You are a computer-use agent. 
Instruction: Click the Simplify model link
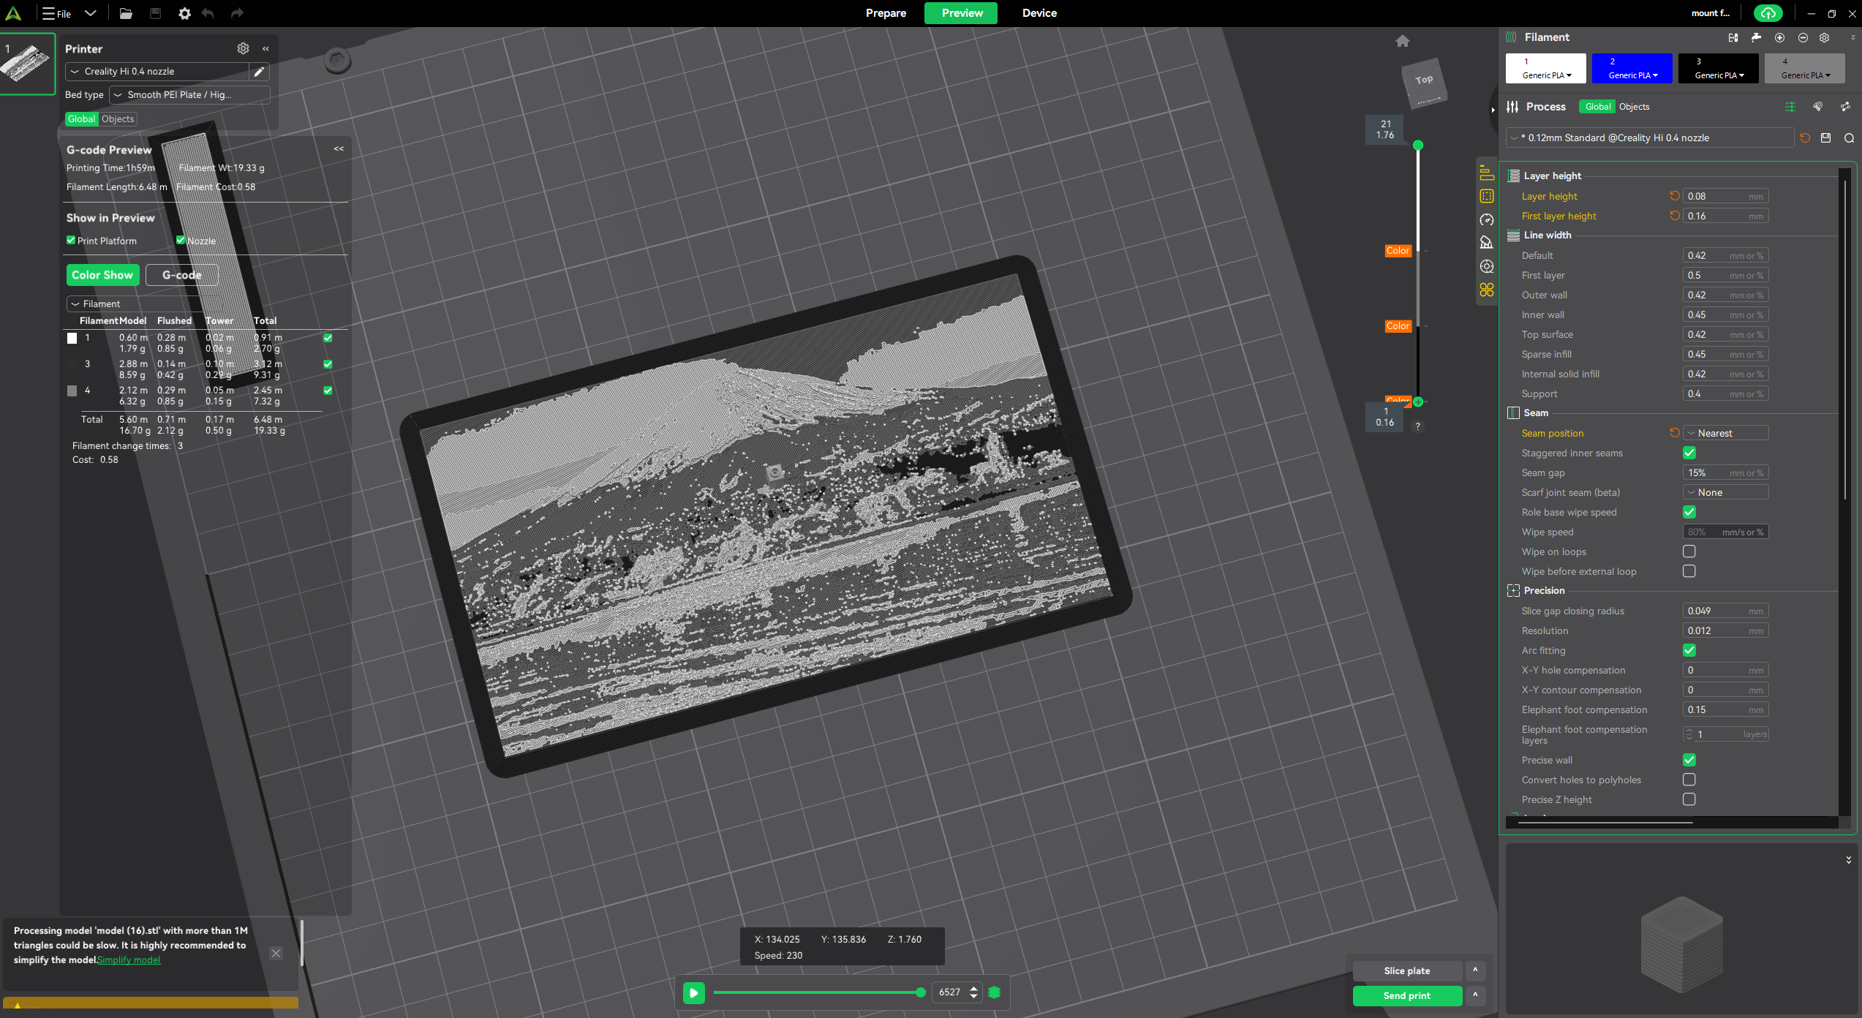pos(129,959)
